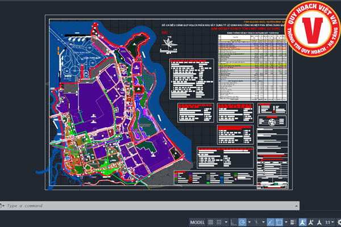
Task: Expand the snap mode settings arrow
Action: pos(226,222)
